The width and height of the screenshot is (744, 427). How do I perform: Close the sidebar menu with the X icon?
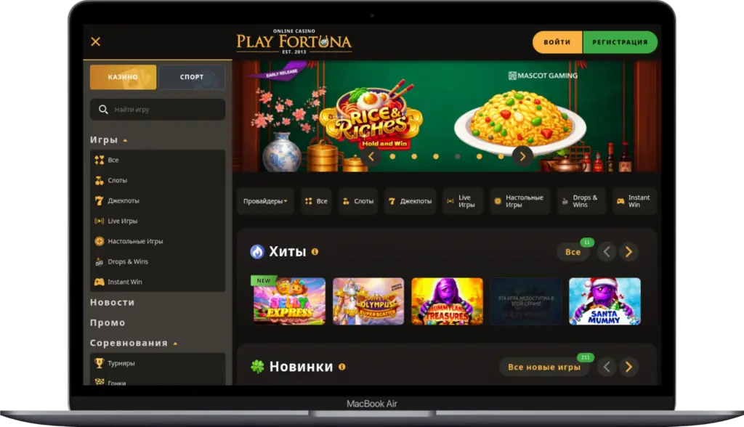95,41
